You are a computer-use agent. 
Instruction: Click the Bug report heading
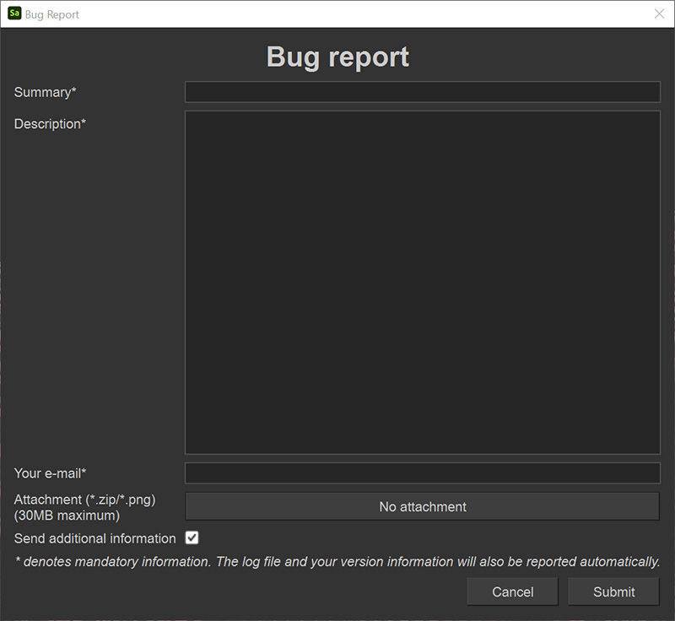[337, 57]
